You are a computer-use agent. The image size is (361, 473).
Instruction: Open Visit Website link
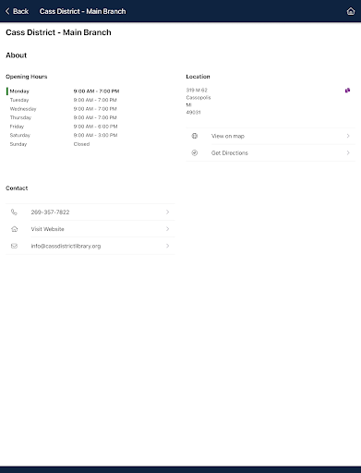(x=90, y=229)
